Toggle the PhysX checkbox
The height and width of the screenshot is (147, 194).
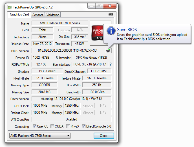point(68,126)
